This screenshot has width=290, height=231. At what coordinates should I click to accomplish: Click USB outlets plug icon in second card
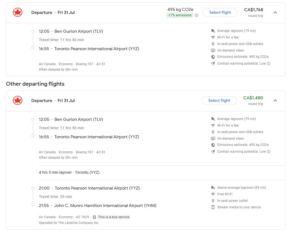pyautogui.click(x=213, y=132)
